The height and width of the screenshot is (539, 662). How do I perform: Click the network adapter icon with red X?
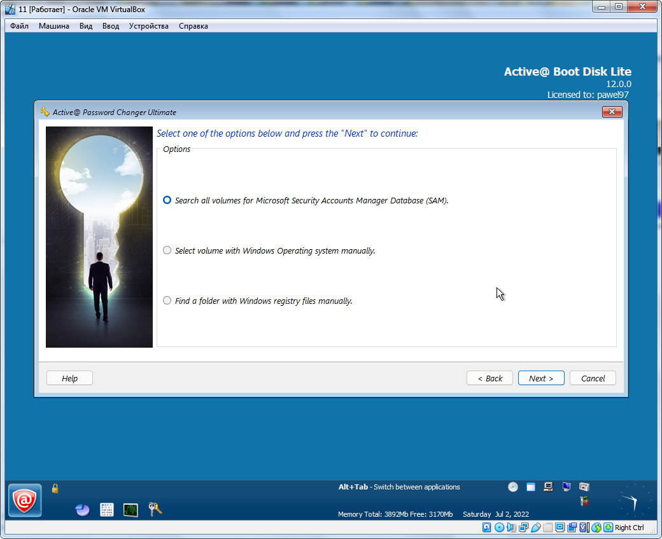(584, 501)
